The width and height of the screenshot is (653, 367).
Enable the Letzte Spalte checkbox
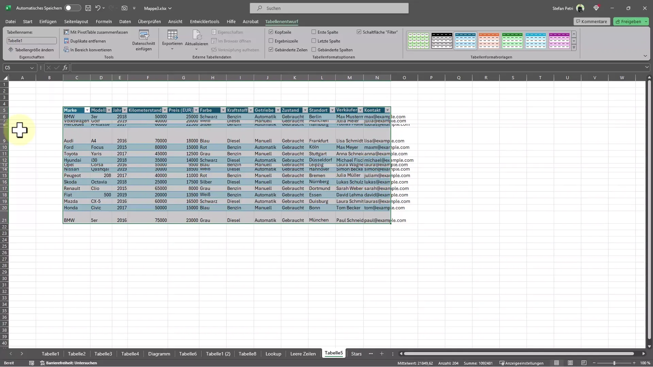click(x=314, y=41)
